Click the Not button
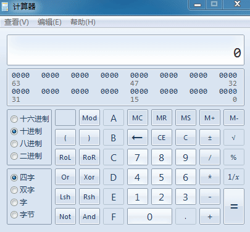This screenshot has width=250, height=232. point(65,217)
